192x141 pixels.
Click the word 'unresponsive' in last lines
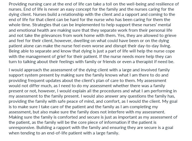pos(22,128)
